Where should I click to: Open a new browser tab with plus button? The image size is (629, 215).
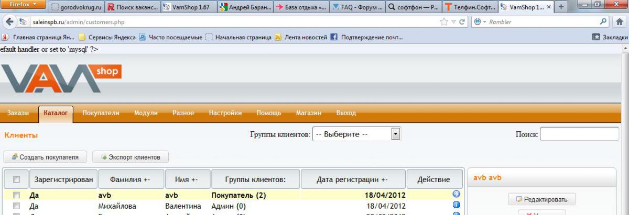coord(561,7)
